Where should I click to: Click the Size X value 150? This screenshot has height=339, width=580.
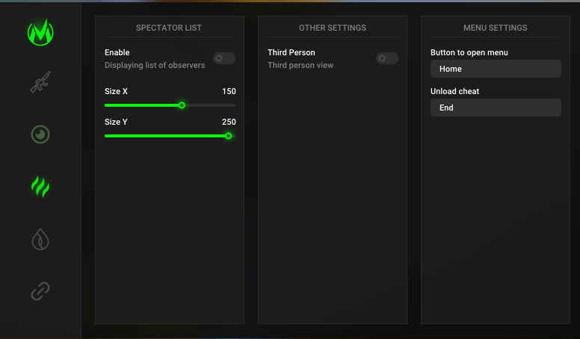coord(229,91)
